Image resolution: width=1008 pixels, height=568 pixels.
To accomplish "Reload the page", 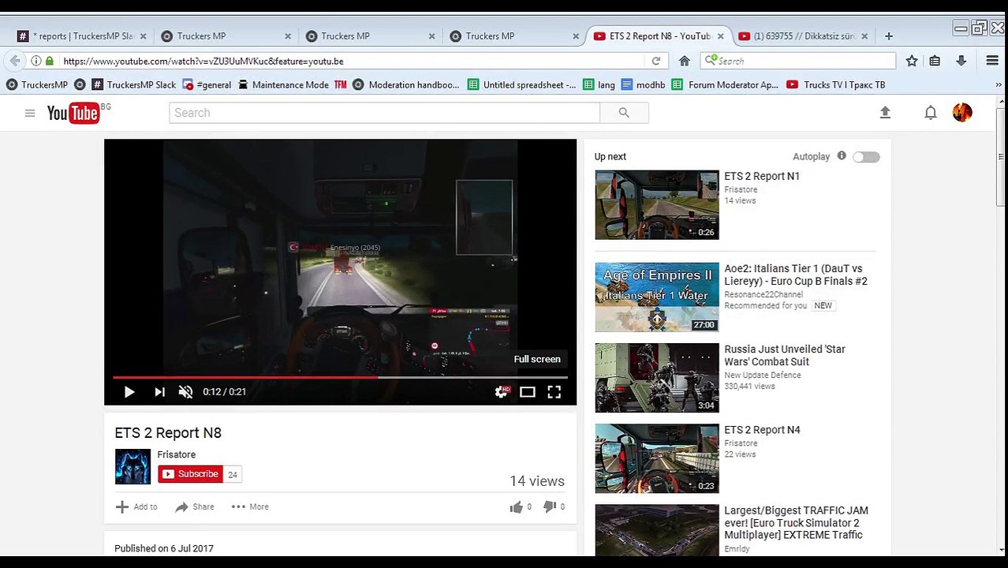I will click(x=655, y=61).
